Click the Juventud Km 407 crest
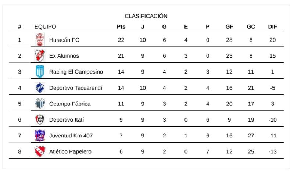294x172 pixels. [x=39, y=136]
